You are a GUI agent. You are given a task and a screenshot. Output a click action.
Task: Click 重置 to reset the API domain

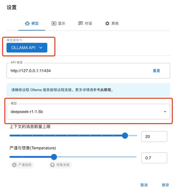[x=156, y=71]
